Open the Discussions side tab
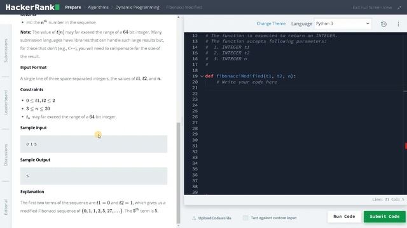 click(6, 155)
